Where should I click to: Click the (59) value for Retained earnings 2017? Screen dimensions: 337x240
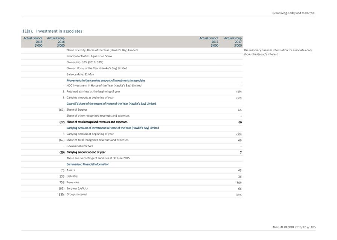click(239, 92)
